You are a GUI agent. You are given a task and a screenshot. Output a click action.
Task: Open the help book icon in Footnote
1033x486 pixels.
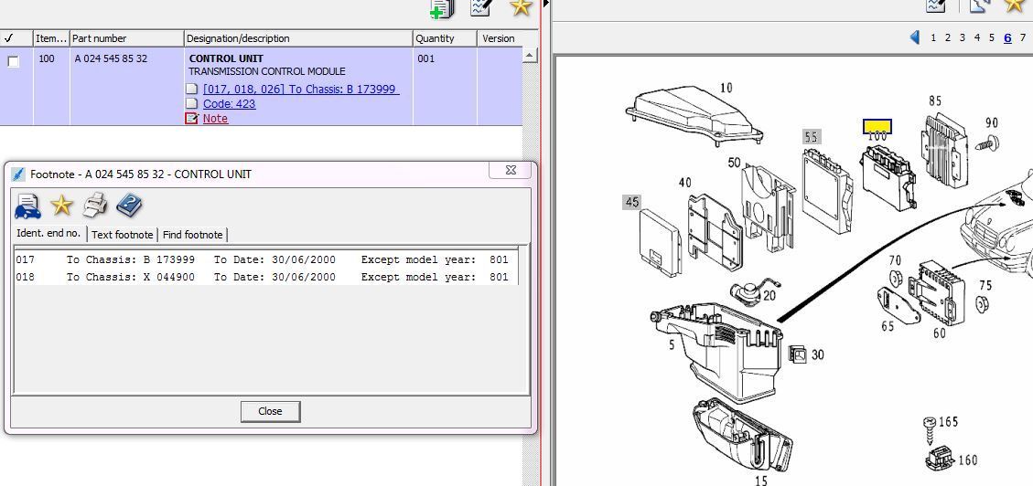click(129, 206)
